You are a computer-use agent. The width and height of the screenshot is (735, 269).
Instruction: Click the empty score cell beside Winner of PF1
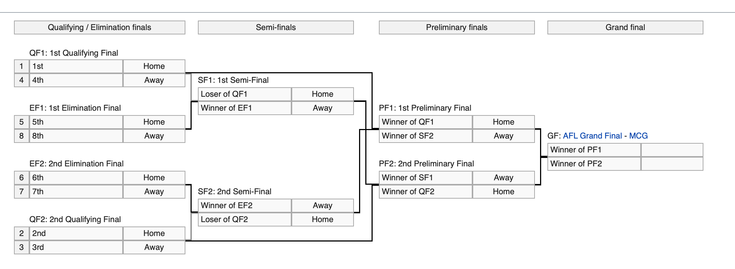(x=672, y=150)
